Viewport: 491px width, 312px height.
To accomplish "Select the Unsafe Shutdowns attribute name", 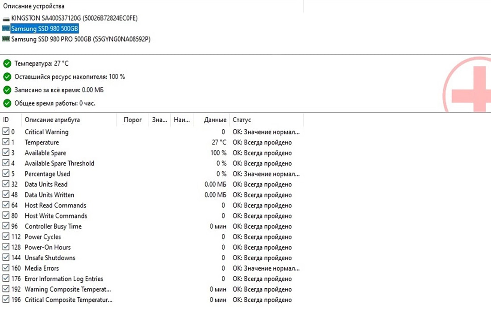I will click(50, 258).
